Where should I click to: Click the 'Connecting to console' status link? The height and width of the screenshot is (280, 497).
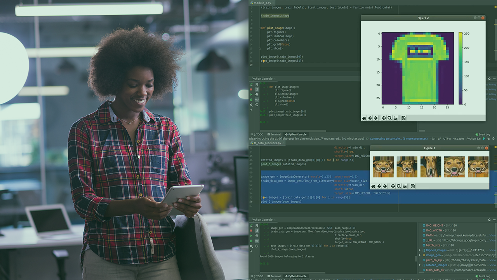[x=398, y=138]
